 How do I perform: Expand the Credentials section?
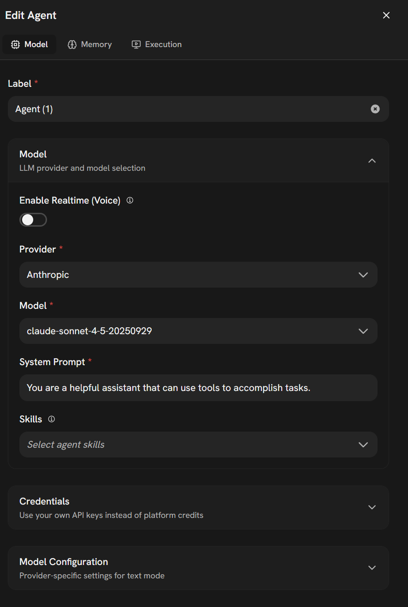tap(198, 507)
